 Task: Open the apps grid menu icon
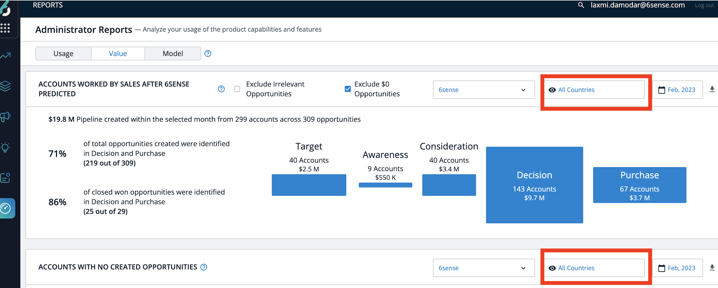point(5,28)
